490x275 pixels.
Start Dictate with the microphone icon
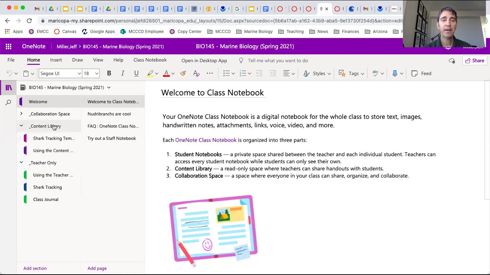[x=395, y=73]
